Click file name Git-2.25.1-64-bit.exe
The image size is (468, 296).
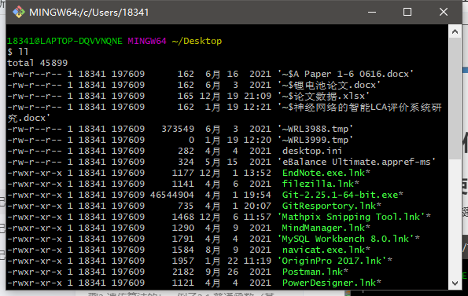point(341,195)
